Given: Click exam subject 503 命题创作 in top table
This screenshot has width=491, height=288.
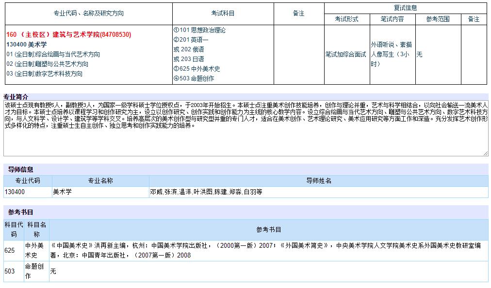Looking at the screenshot, I should (194, 78).
